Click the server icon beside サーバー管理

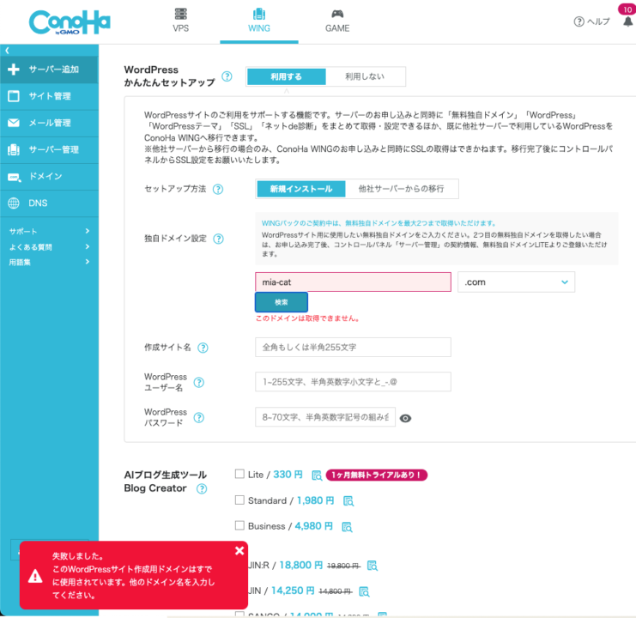click(x=14, y=149)
